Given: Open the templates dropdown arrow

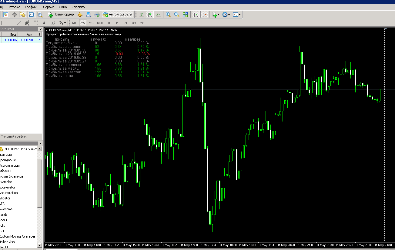Looking at the screenshot, I should click(x=239, y=15).
